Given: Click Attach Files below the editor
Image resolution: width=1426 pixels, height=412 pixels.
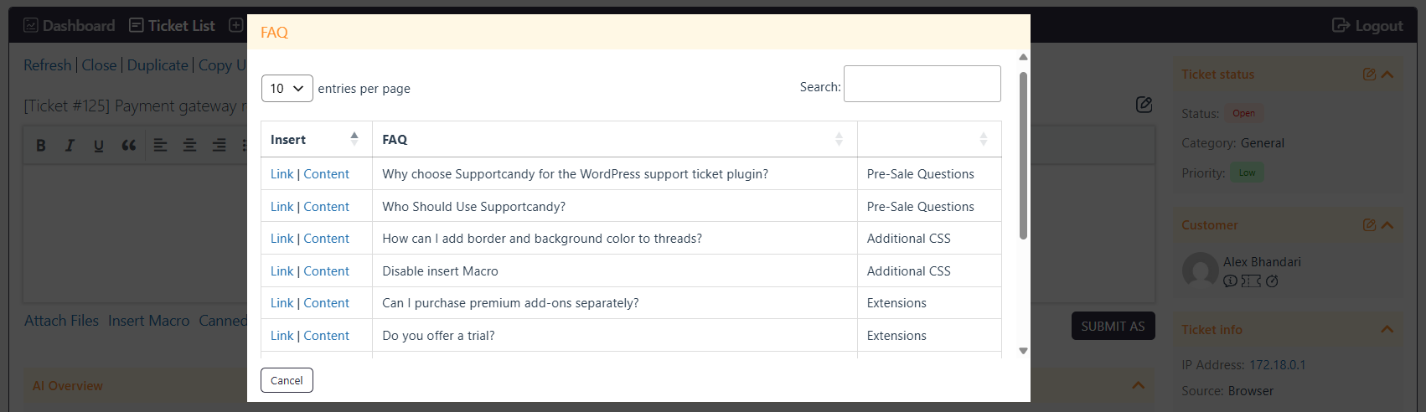Looking at the screenshot, I should point(61,321).
